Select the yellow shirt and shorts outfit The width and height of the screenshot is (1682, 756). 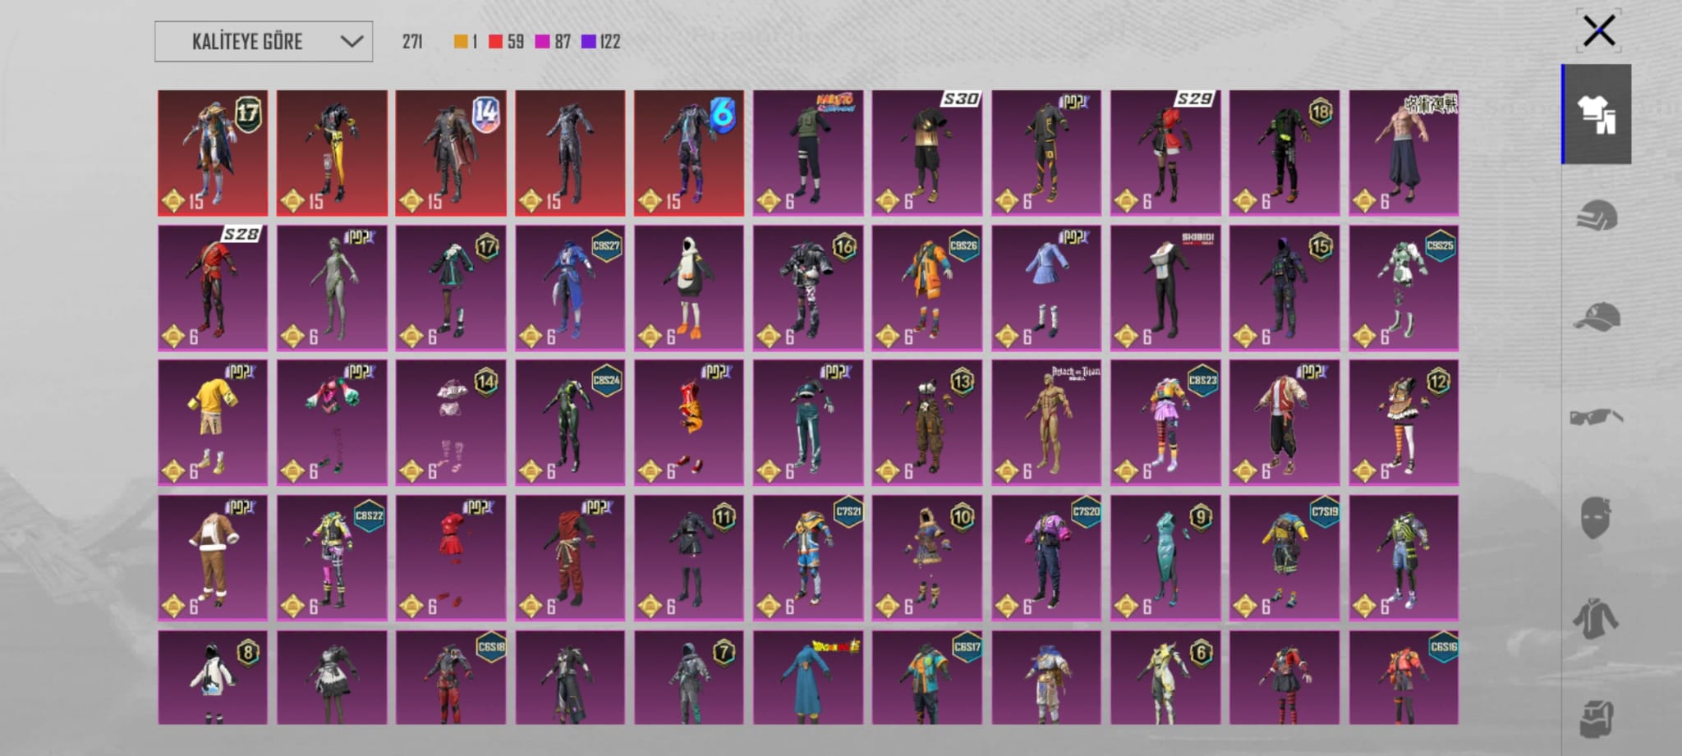tap(213, 423)
